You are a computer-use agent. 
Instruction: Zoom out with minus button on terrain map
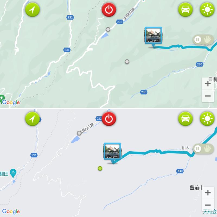208,96
